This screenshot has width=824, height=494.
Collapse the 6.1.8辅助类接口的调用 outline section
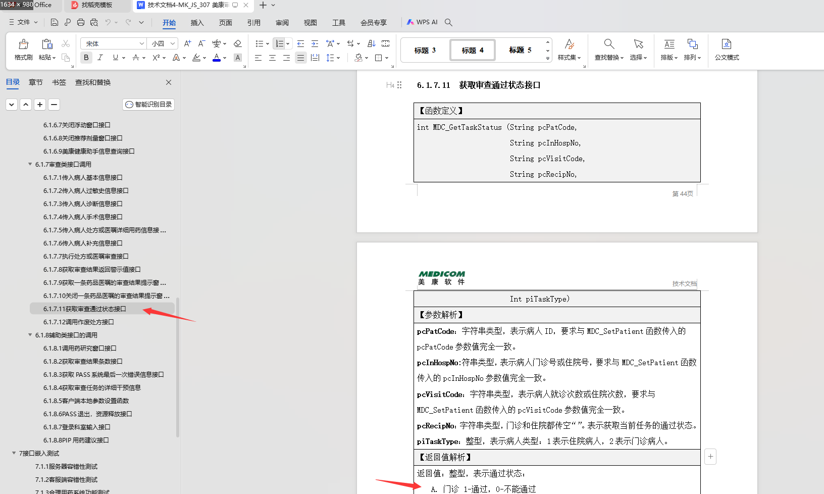30,335
